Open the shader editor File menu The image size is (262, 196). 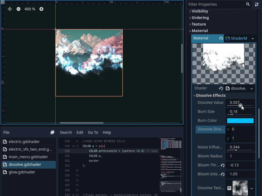pos(6,132)
